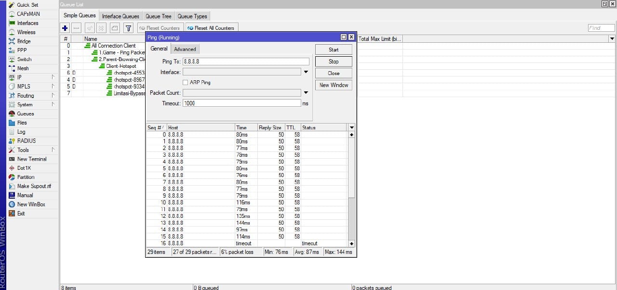Image resolution: width=617 pixels, height=290 pixels.
Task: Switch to Queue Types tab
Action: pos(192,16)
